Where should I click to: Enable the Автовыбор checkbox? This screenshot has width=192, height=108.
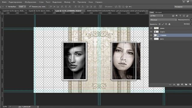7,7
